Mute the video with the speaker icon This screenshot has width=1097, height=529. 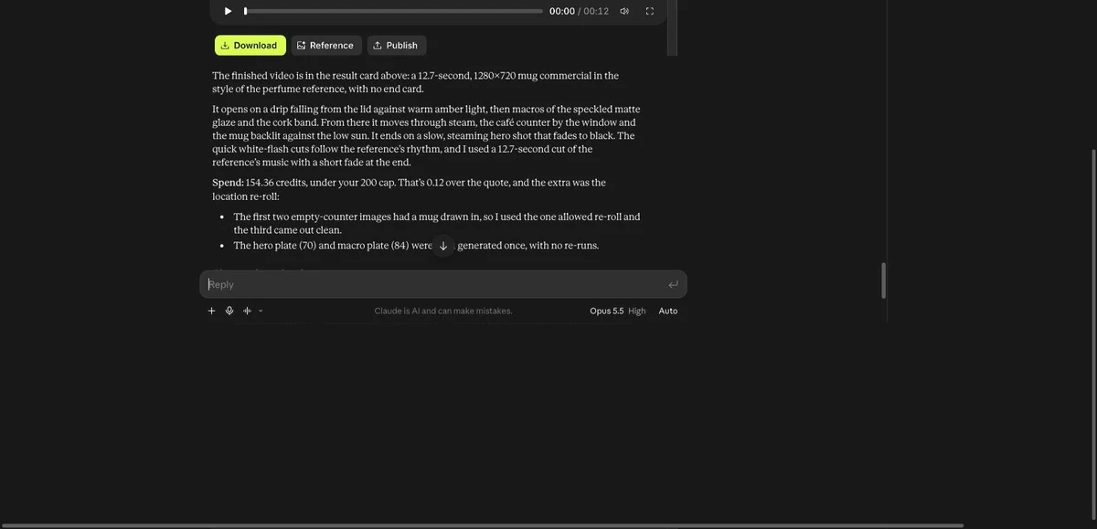[624, 11]
